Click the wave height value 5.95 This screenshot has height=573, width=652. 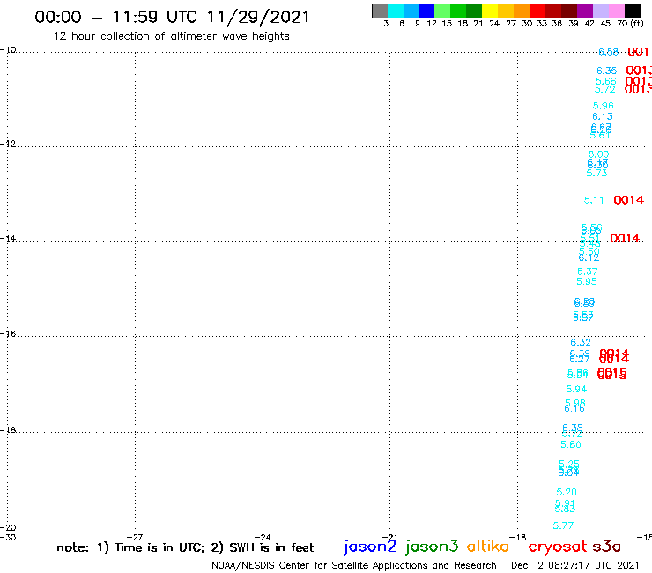(x=587, y=282)
